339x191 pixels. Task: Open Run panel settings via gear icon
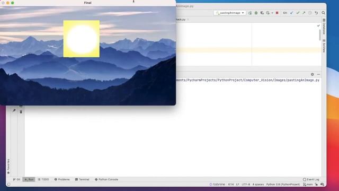312,74
